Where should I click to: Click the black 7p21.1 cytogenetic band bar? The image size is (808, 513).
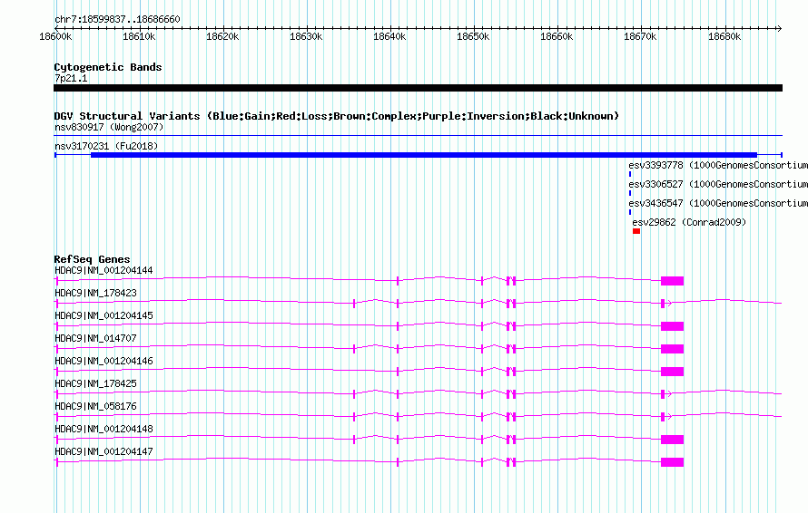click(418, 88)
